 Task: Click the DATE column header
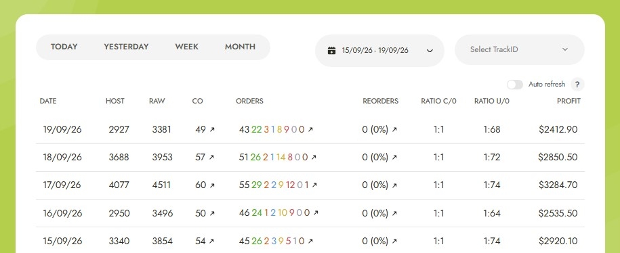48,101
